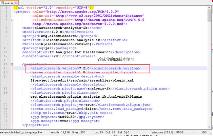The height and width of the screenshot is (136, 213).
Task: Open link http://maven.apache.org/POM/4.0.0 in xmlns
Action: 82,12
